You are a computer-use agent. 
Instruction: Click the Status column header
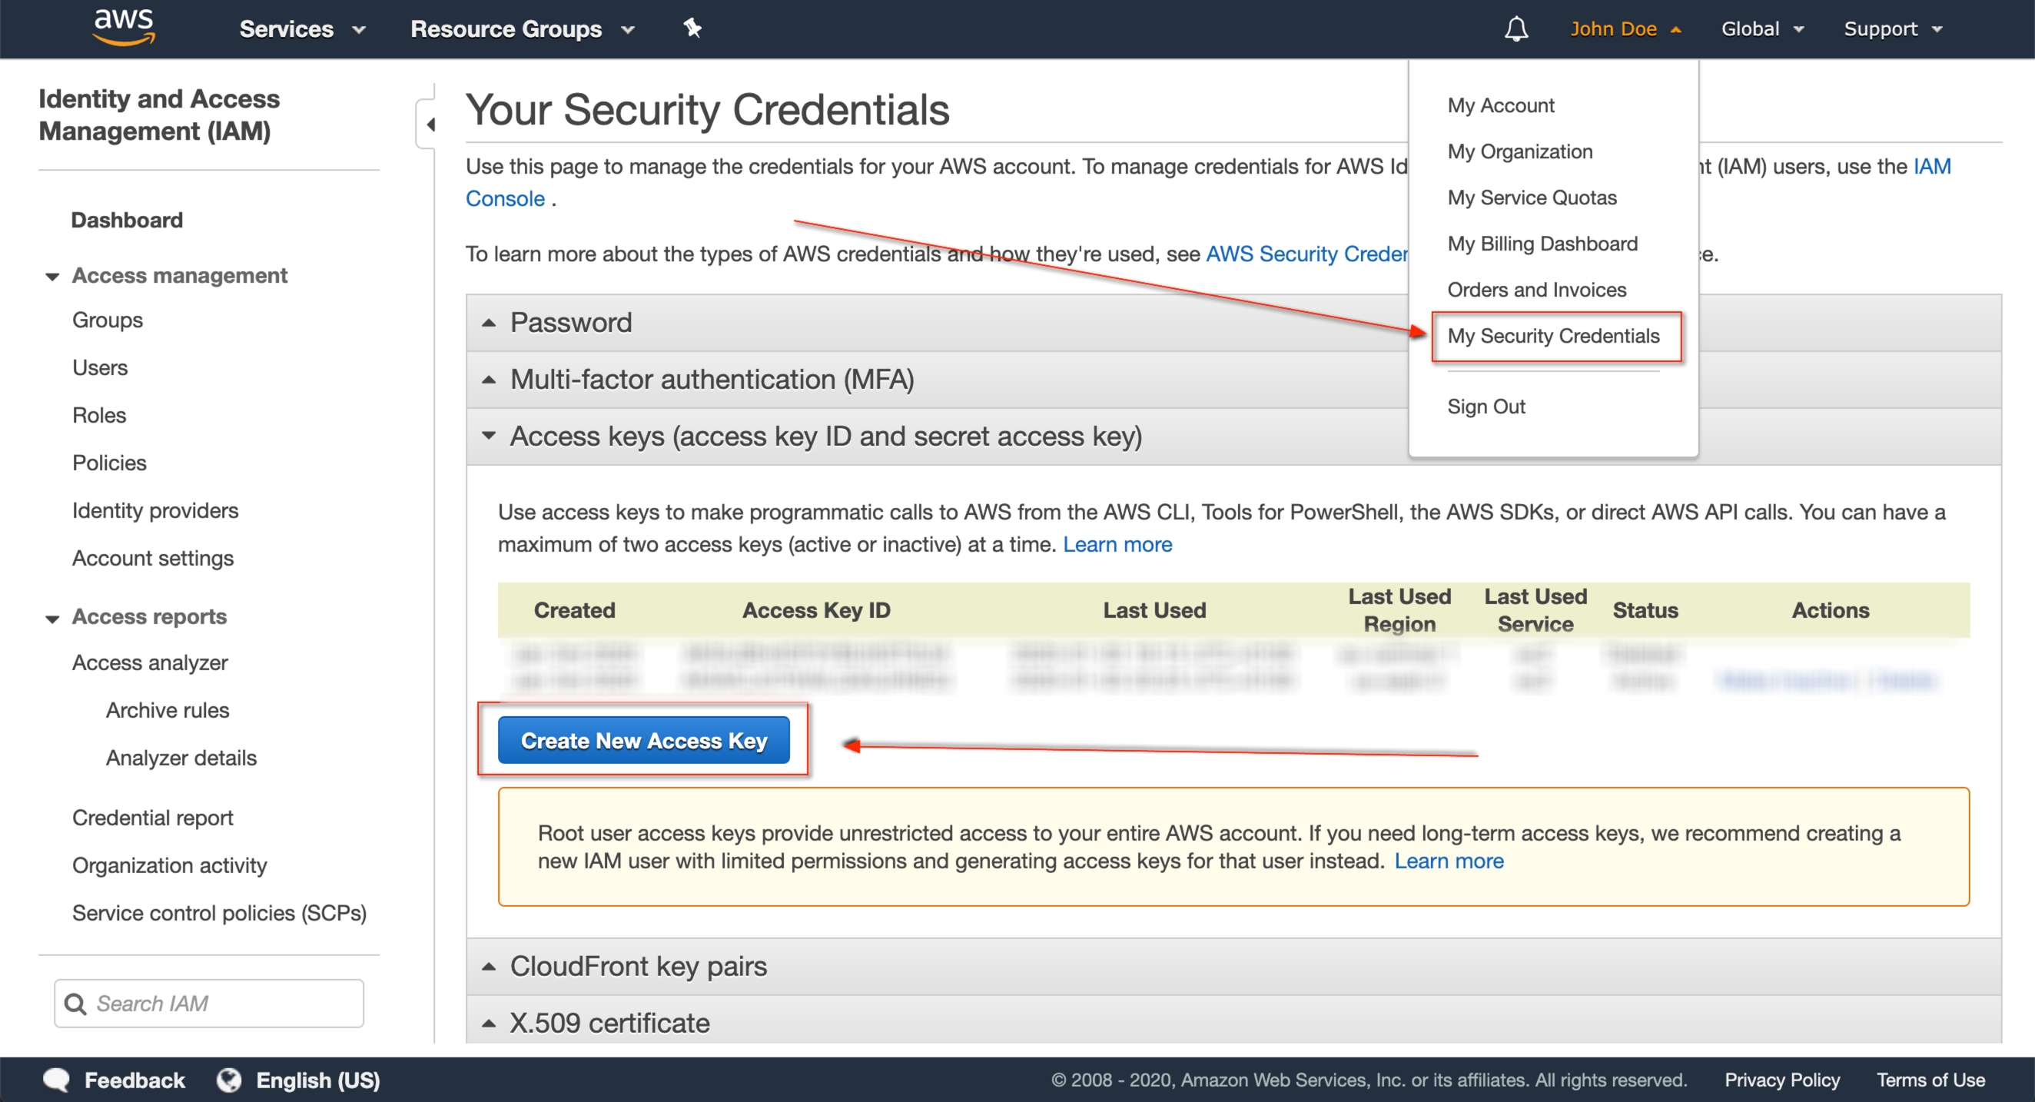1645,610
